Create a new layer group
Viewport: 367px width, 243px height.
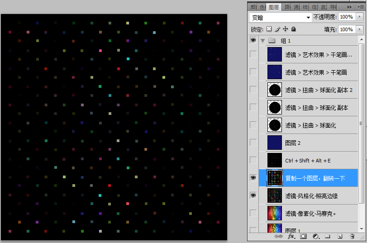(328, 236)
